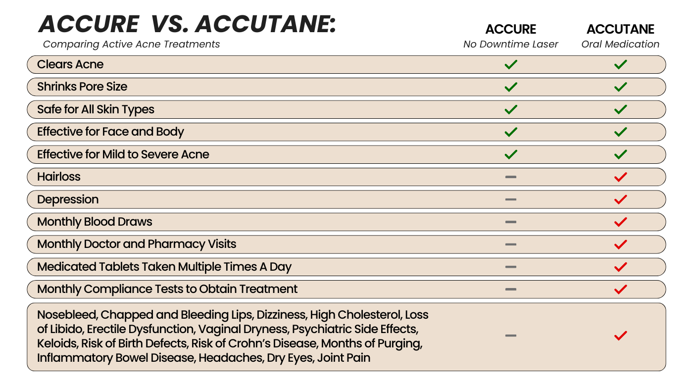This screenshot has height=386, width=693.
Task: Click ACCUTANE green checkmark for Shrinks Pore Size
Action: coord(620,87)
